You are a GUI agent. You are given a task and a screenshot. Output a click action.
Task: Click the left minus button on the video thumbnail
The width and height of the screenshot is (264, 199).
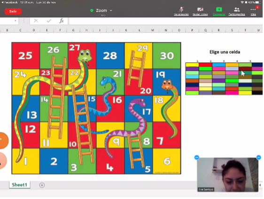(x=197, y=157)
